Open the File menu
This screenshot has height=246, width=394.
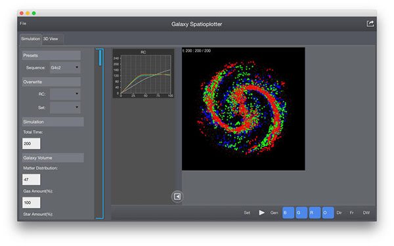click(23, 24)
